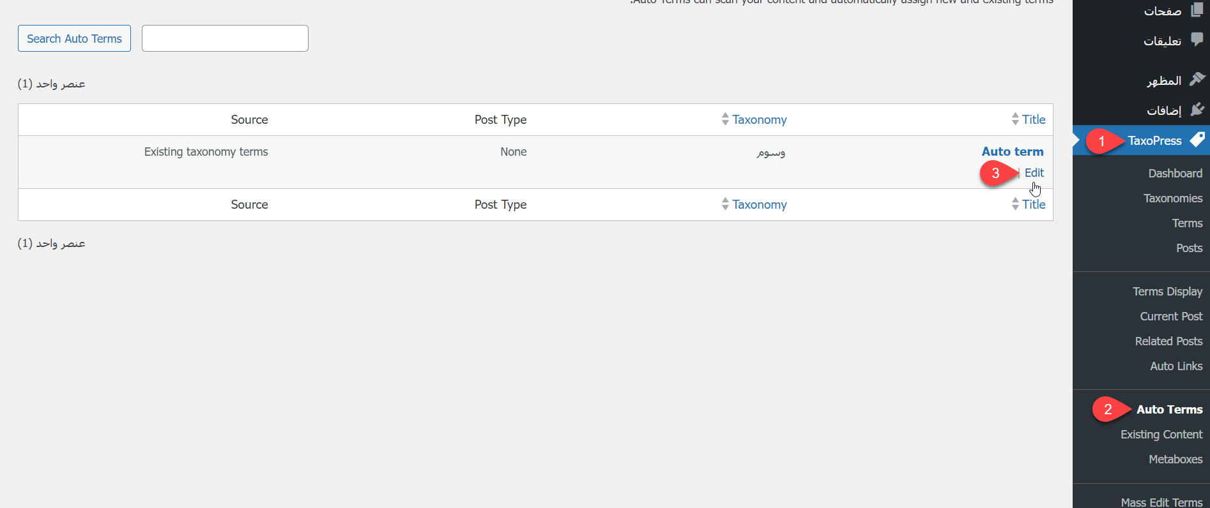
Task: Click the TaxoPress tag icon in sidebar
Action: (1197, 140)
